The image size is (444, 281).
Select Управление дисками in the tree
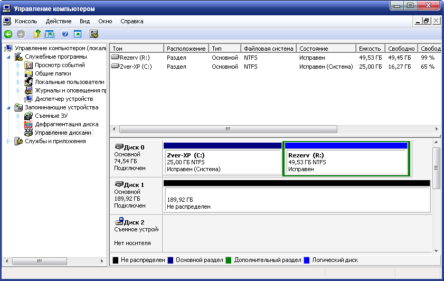coord(63,133)
